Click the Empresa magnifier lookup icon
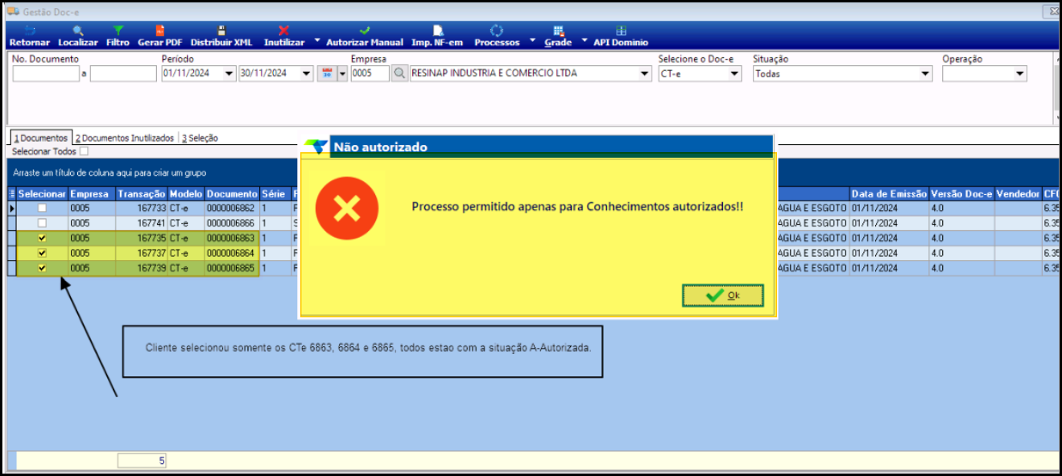 tap(400, 73)
